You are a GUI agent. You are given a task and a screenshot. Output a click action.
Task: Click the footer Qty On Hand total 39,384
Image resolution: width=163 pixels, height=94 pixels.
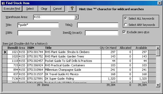(111, 85)
